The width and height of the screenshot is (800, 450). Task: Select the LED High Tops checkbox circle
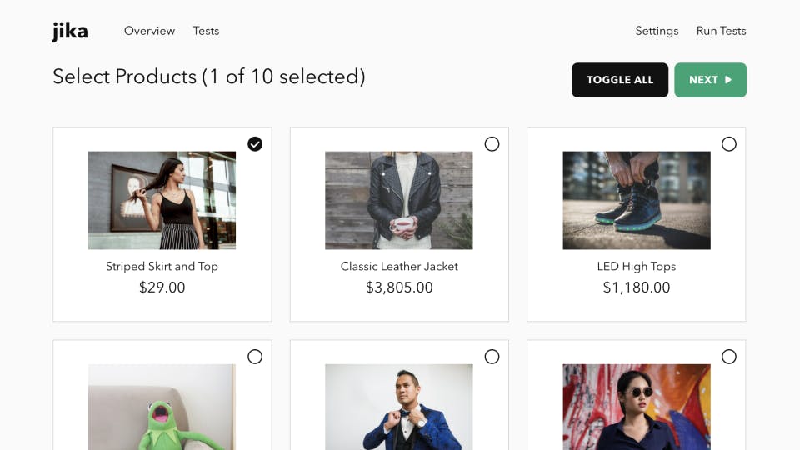(x=729, y=144)
